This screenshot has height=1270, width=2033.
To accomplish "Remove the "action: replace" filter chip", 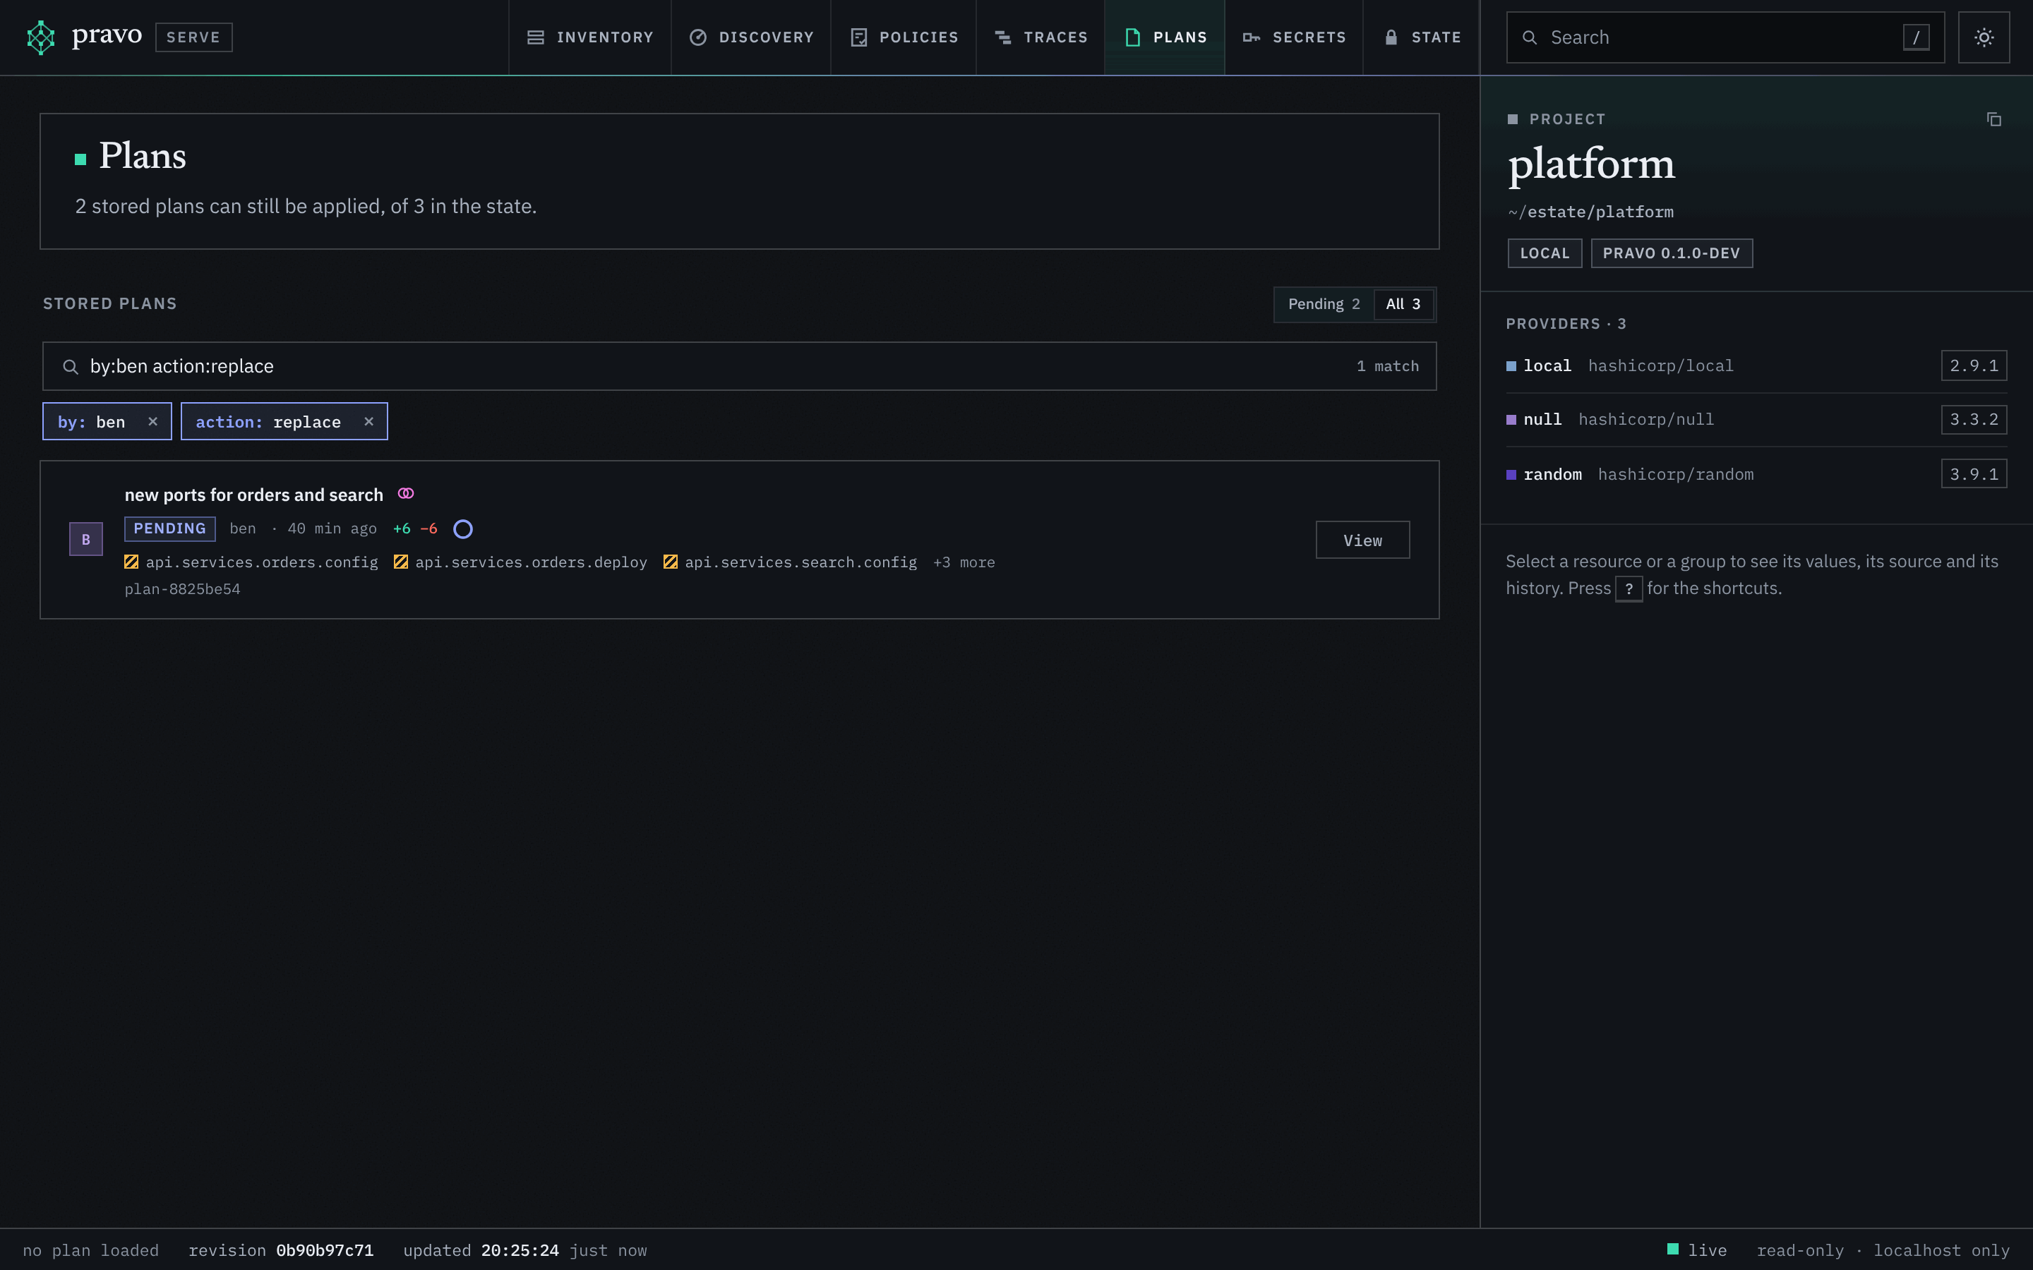I will [368, 422].
